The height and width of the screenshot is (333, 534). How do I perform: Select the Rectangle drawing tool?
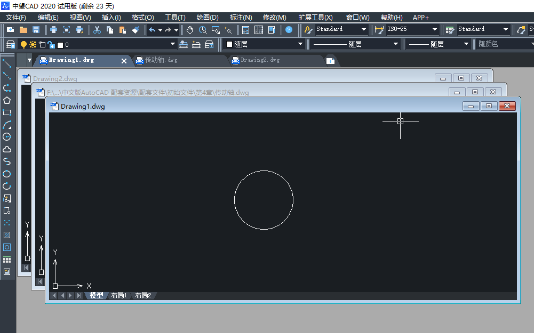point(7,112)
